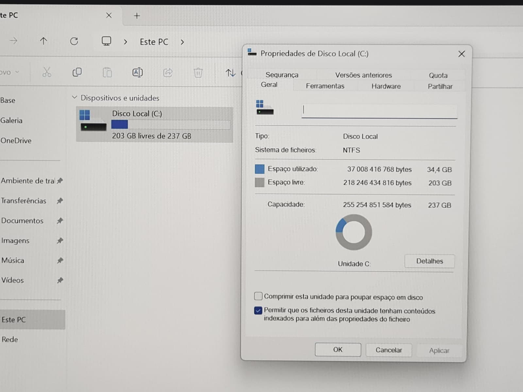Image resolution: width=523 pixels, height=392 pixels.
Task: Click the disk usage bar of Disco Local
Action: point(171,124)
